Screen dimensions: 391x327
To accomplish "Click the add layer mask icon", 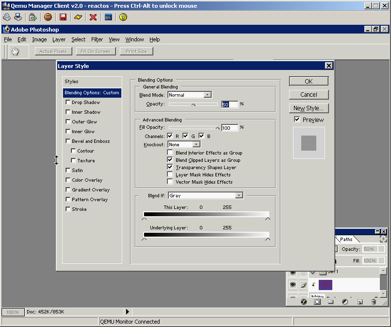I will tap(317, 302).
